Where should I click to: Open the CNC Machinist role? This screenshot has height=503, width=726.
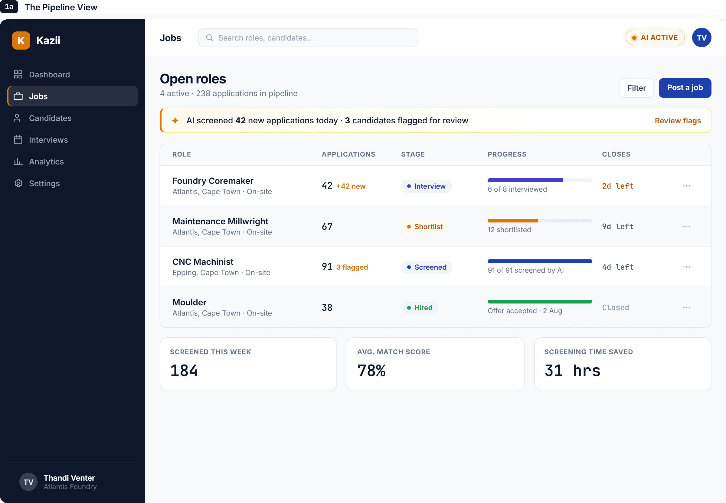coord(203,262)
